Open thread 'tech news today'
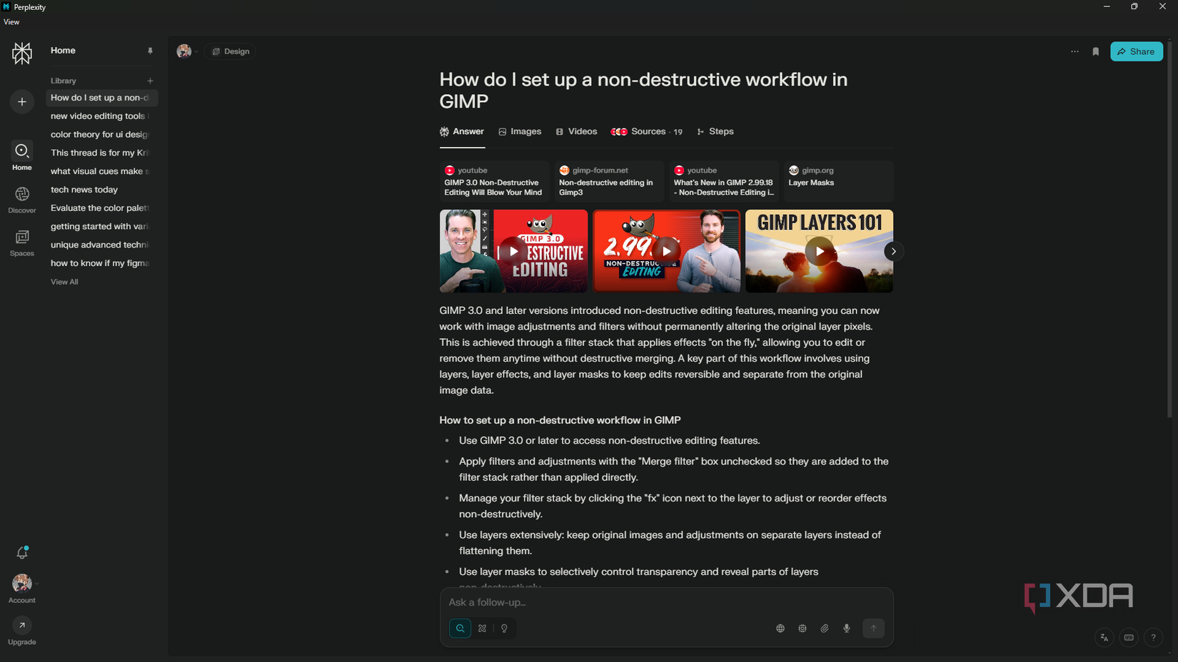The width and height of the screenshot is (1178, 662). (101, 190)
